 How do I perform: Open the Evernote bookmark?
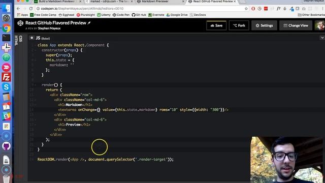[156, 15]
